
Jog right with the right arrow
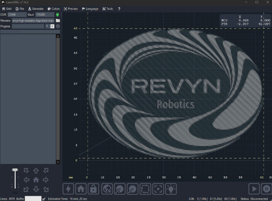click(45, 180)
